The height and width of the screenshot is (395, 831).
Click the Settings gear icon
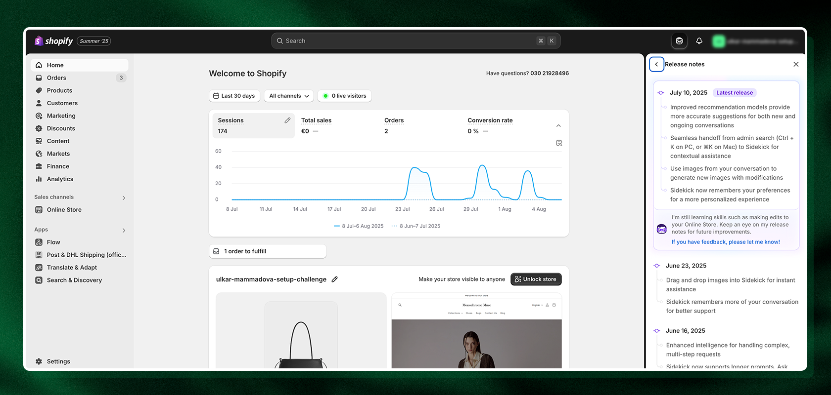tap(39, 361)
